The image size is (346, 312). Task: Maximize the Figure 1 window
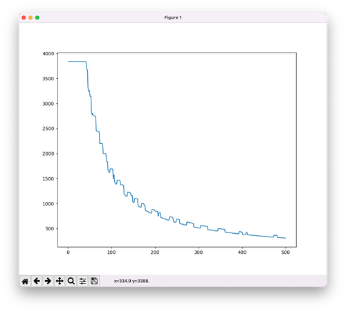tap(37, 17)
